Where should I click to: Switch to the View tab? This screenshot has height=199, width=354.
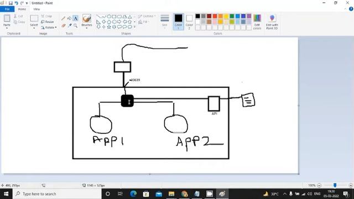pos(37,9)
